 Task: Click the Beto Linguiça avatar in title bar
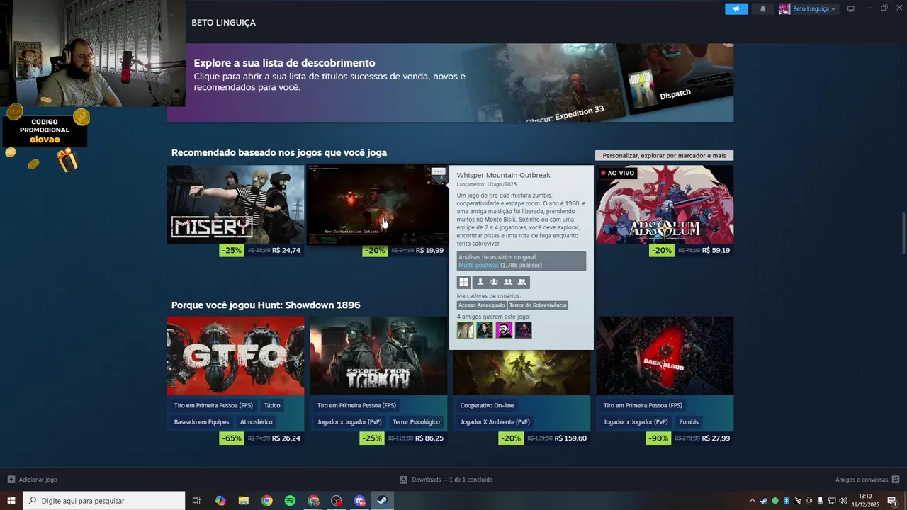pyautogui.click(x=784, y=8)
